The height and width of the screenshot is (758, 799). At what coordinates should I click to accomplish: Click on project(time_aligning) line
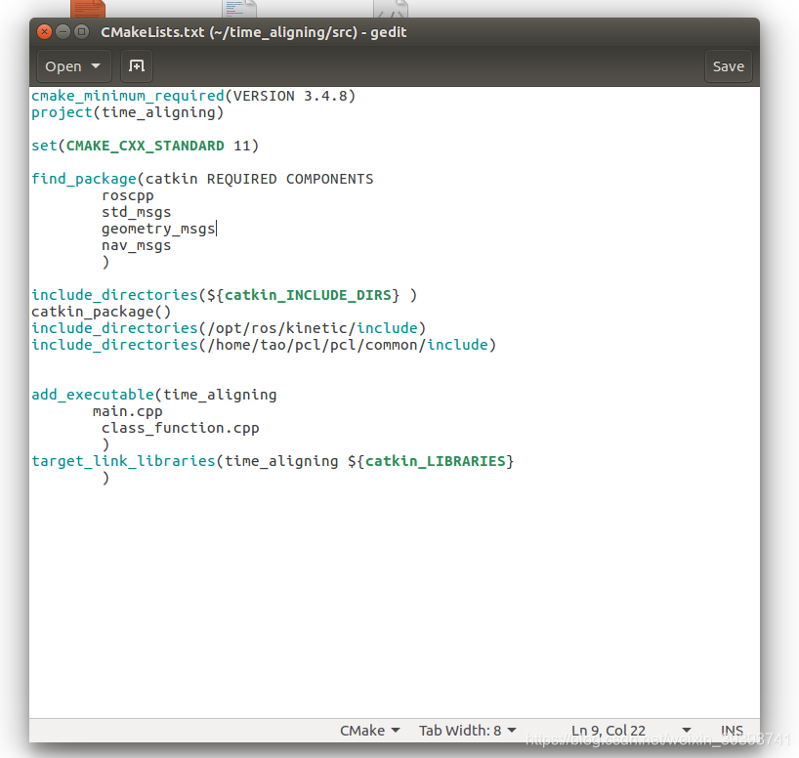127,112
